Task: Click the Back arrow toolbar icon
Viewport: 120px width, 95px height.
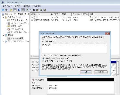Action: (x=3, y=10)
